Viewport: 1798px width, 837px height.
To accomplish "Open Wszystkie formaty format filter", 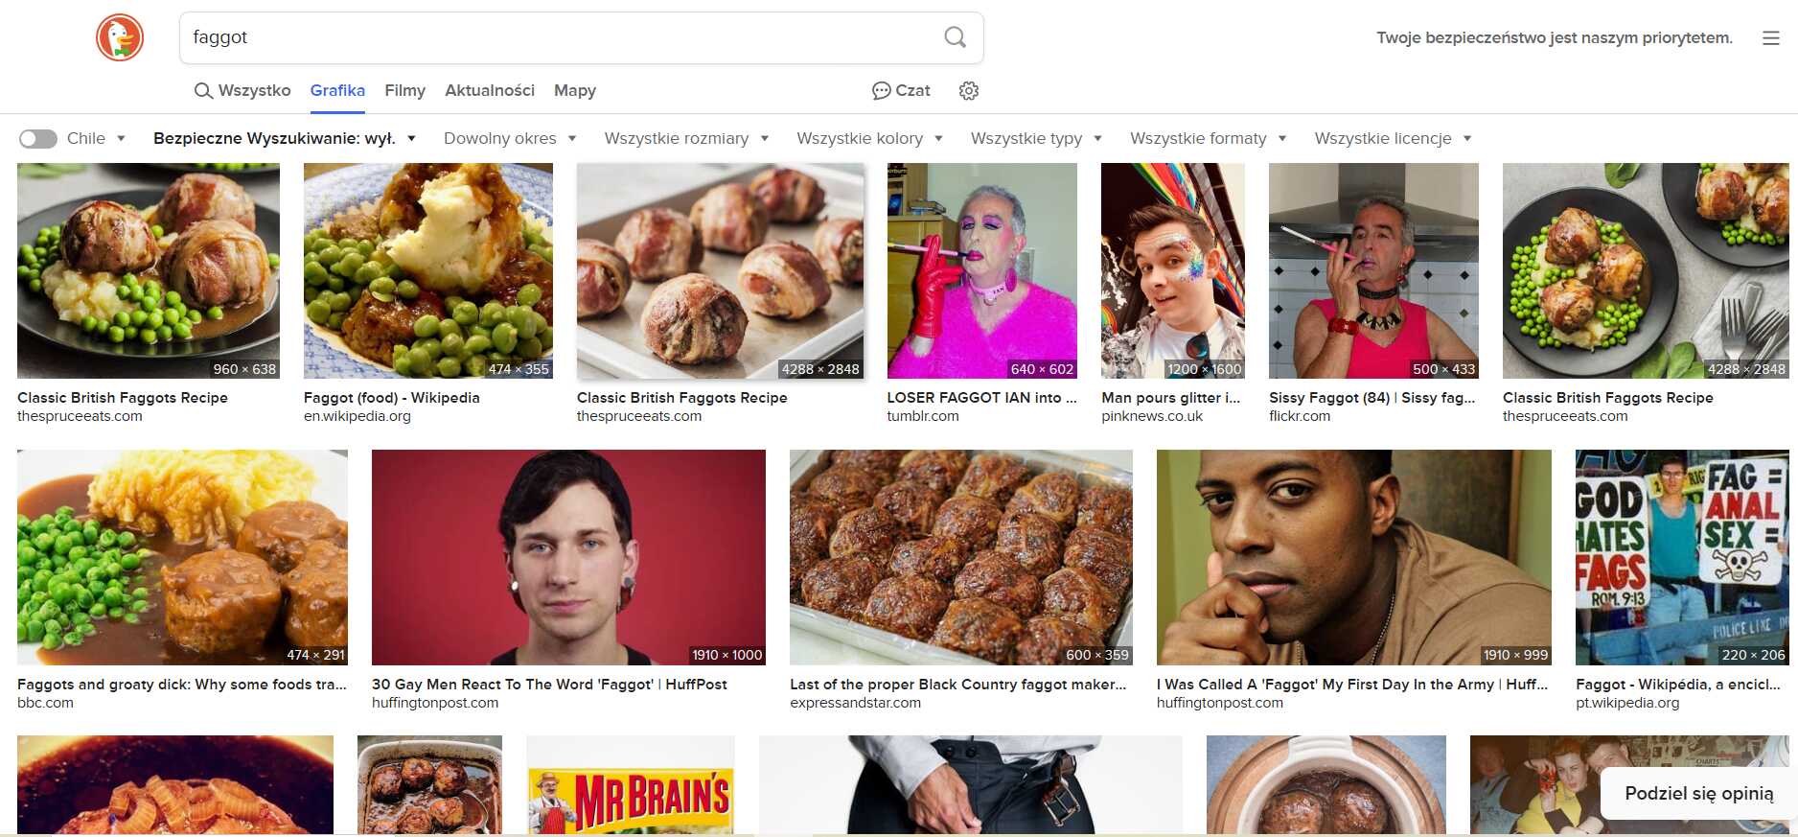I will [1208, 138].
